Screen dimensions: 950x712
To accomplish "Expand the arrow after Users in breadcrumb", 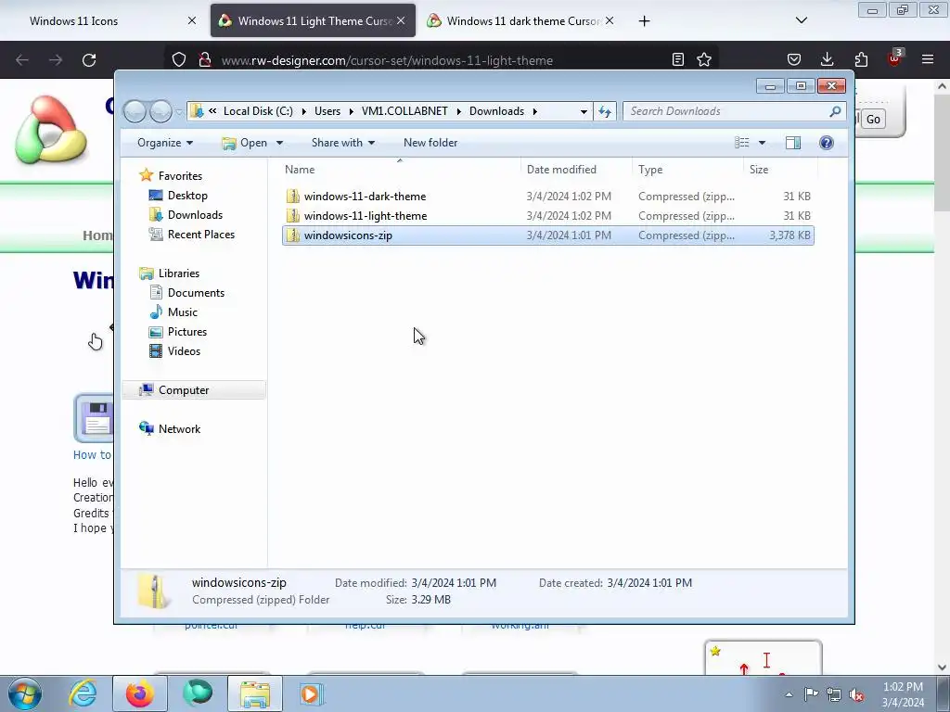I will 351,111.
